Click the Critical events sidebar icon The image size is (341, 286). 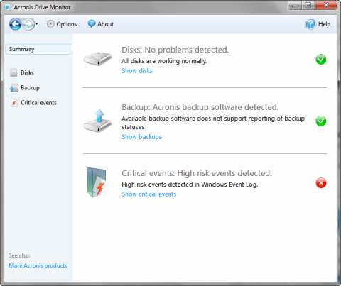(x=14, y=103)
